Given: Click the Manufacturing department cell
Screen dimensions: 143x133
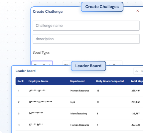Looking at the screenshot, I should pyautogui.click(x=78, y=114).
